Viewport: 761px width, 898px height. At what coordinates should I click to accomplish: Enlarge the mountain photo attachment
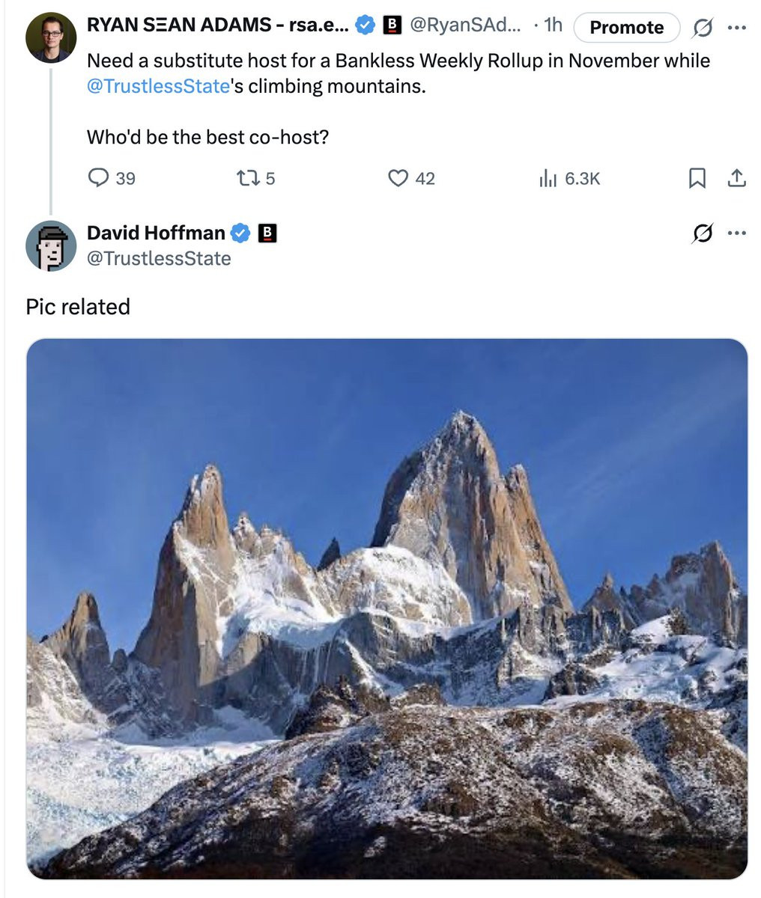(x=386, y=608)
